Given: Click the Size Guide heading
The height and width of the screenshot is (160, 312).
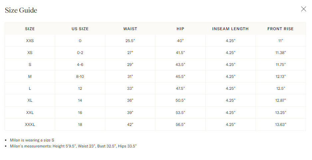Looking at the screenshot, I should (x=21, y=10).
